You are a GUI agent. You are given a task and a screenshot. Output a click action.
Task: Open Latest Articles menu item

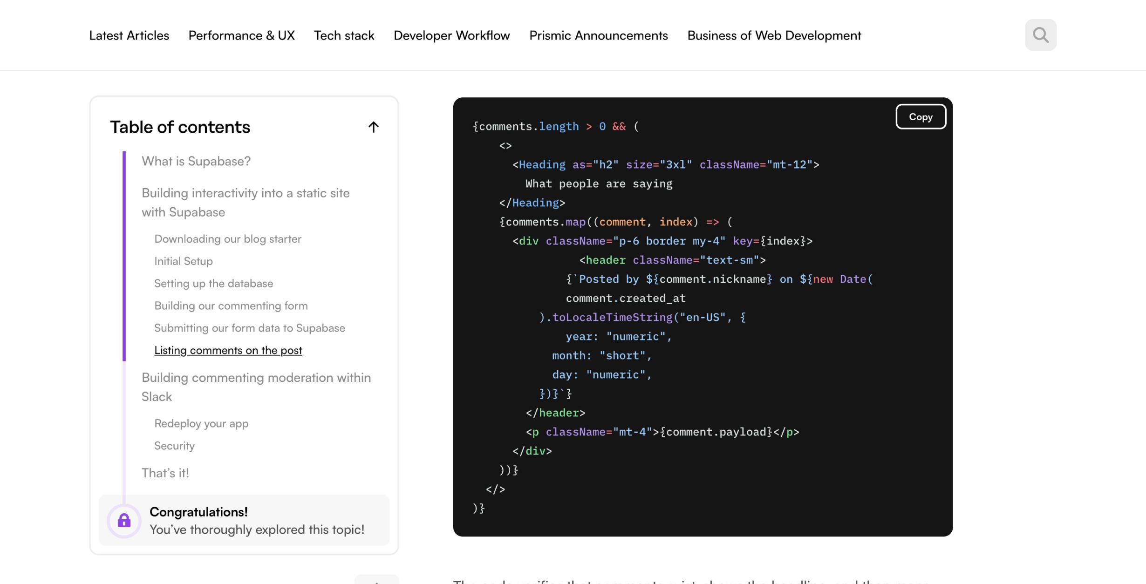pos(129,35)
